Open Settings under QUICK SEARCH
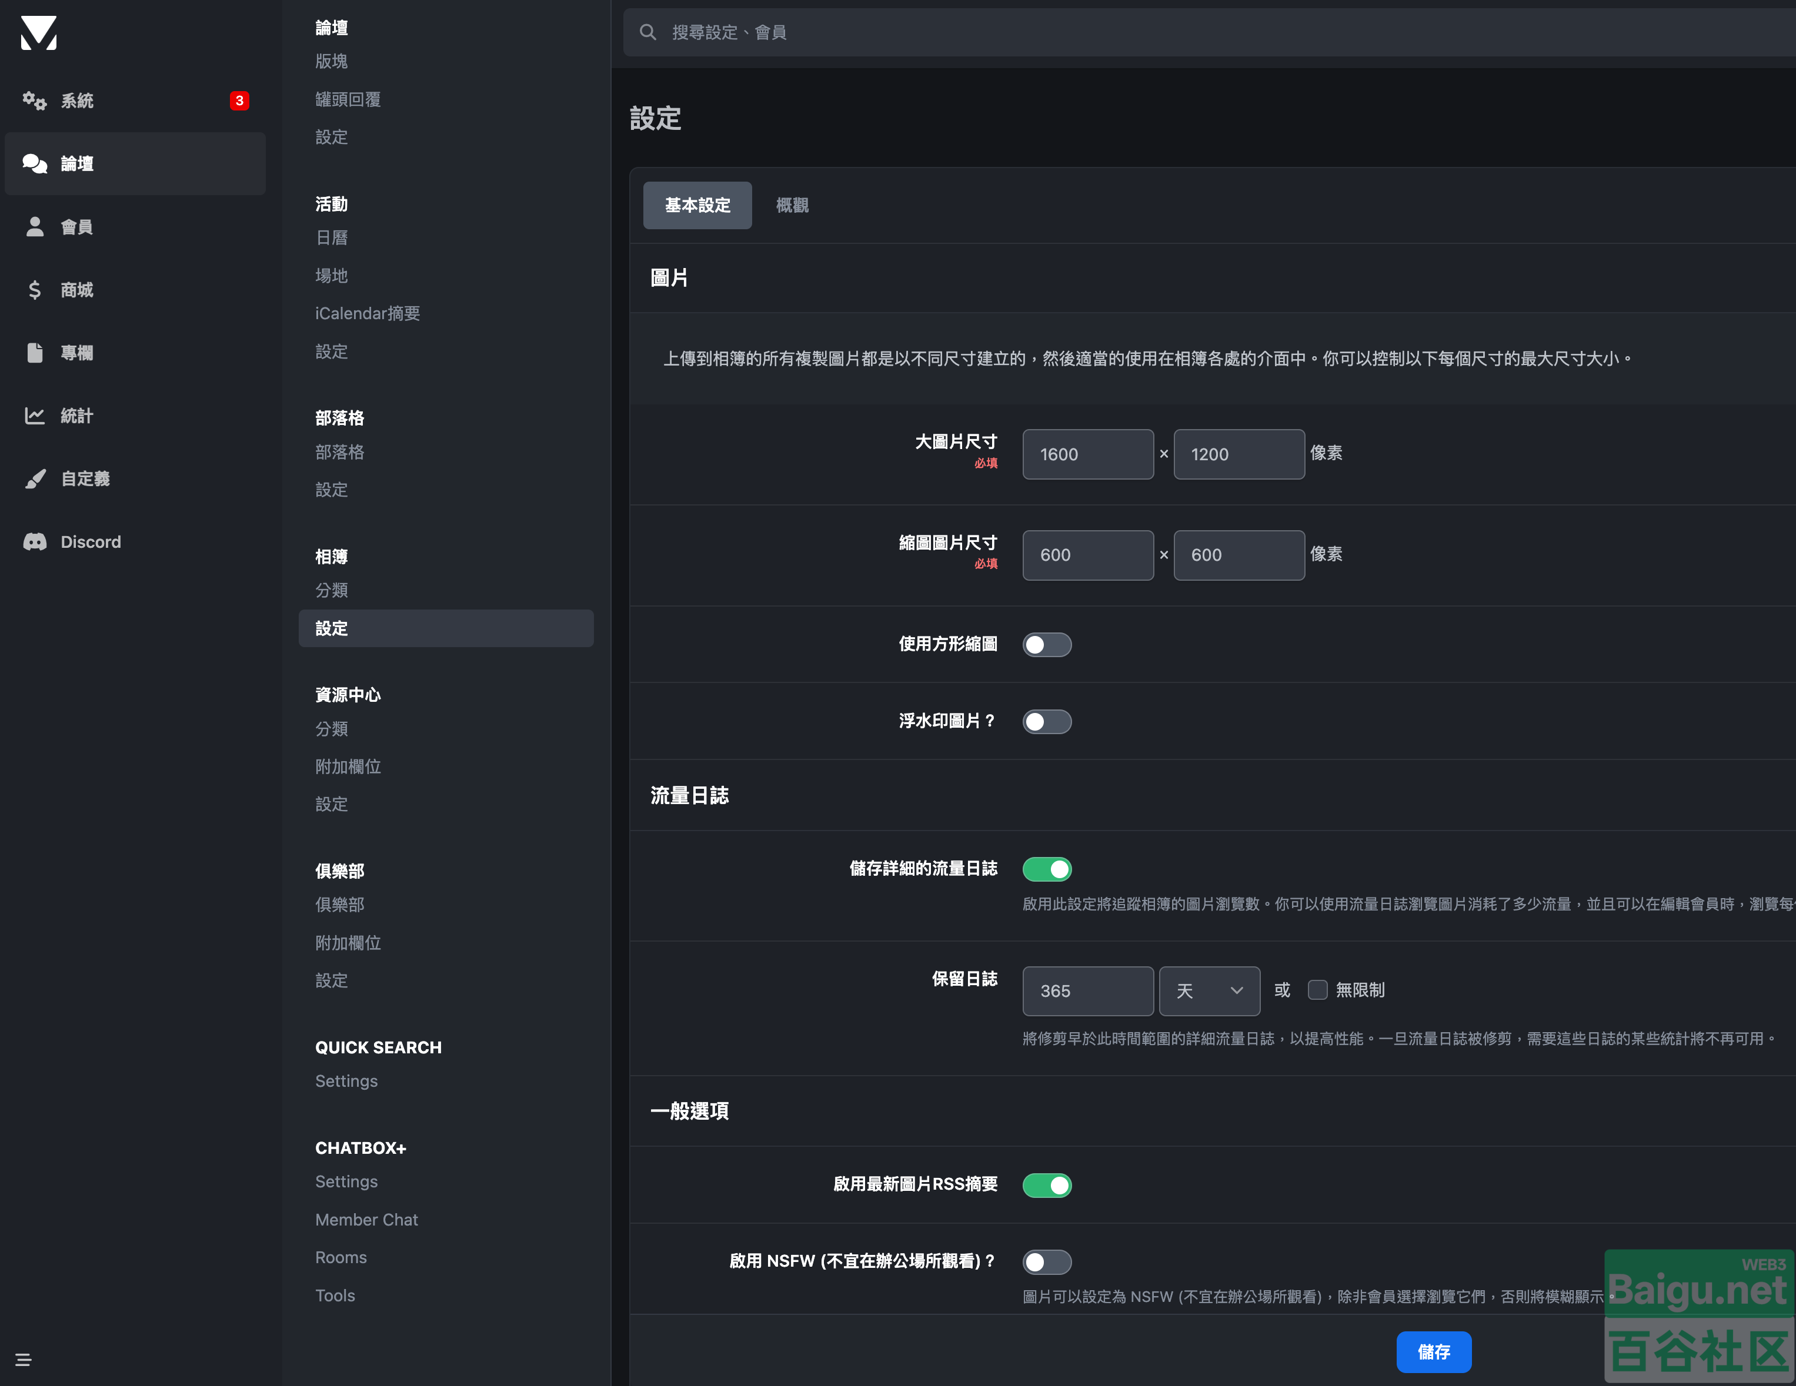Screen dimensions: 1796x1386 click(346, 1082)
